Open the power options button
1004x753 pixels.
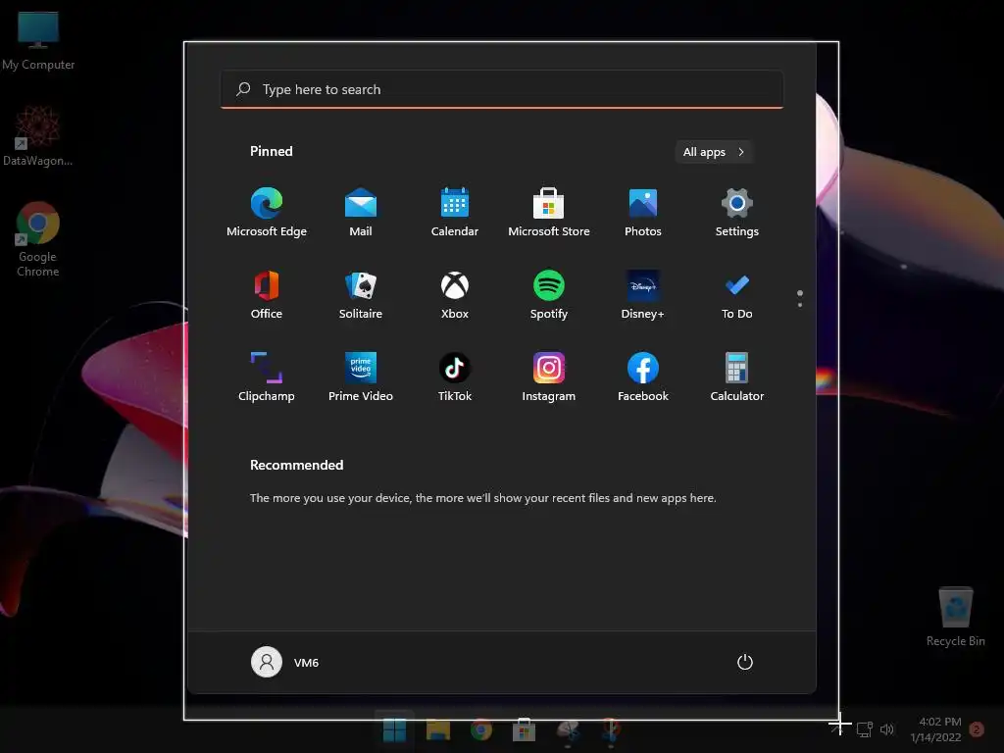coord(745,662)
